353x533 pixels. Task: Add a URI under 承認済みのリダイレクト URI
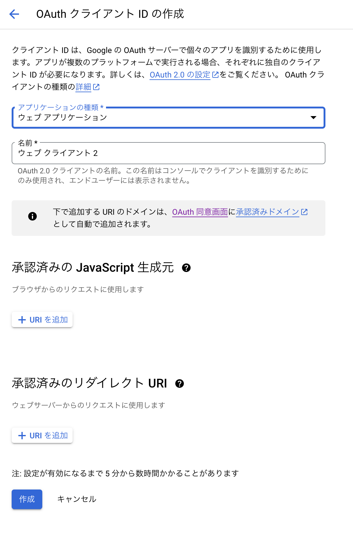[x=42, y=436]
